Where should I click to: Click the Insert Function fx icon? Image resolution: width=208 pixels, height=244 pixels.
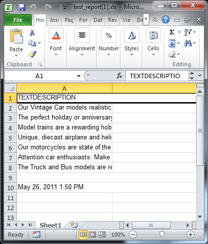click(x=119, y=76)
